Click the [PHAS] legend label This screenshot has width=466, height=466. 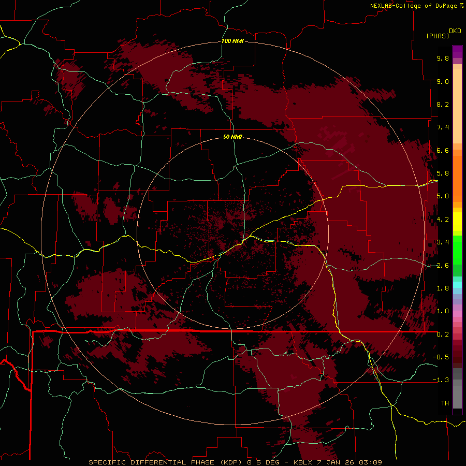click(x=438, y=36)
